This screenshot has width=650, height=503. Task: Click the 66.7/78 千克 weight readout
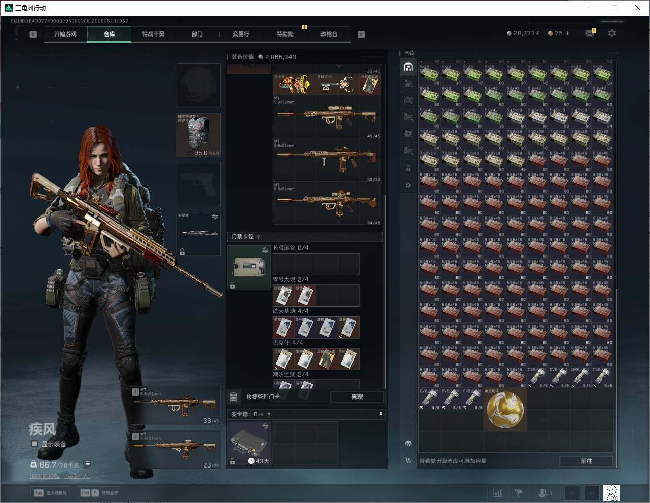[59, 464]
